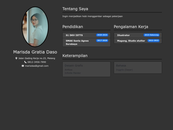Click the envelope icon beside email address
Image resolution: width=173 pixels, height=130 pixels.
pos(23,66)
